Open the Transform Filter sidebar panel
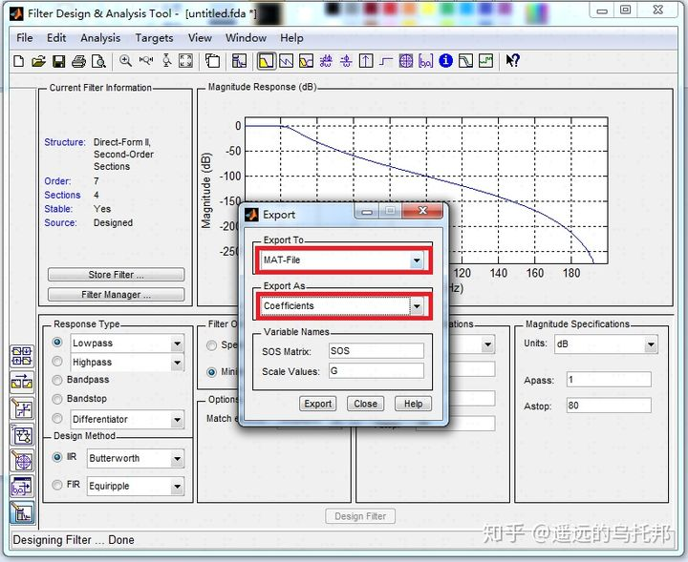688x562 pixels. [x=22, y=383]
